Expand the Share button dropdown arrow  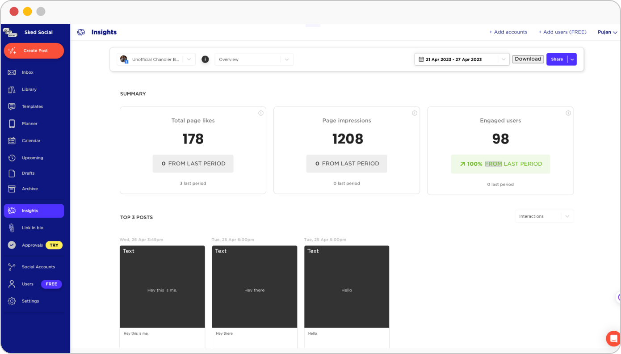pos(572,59)
